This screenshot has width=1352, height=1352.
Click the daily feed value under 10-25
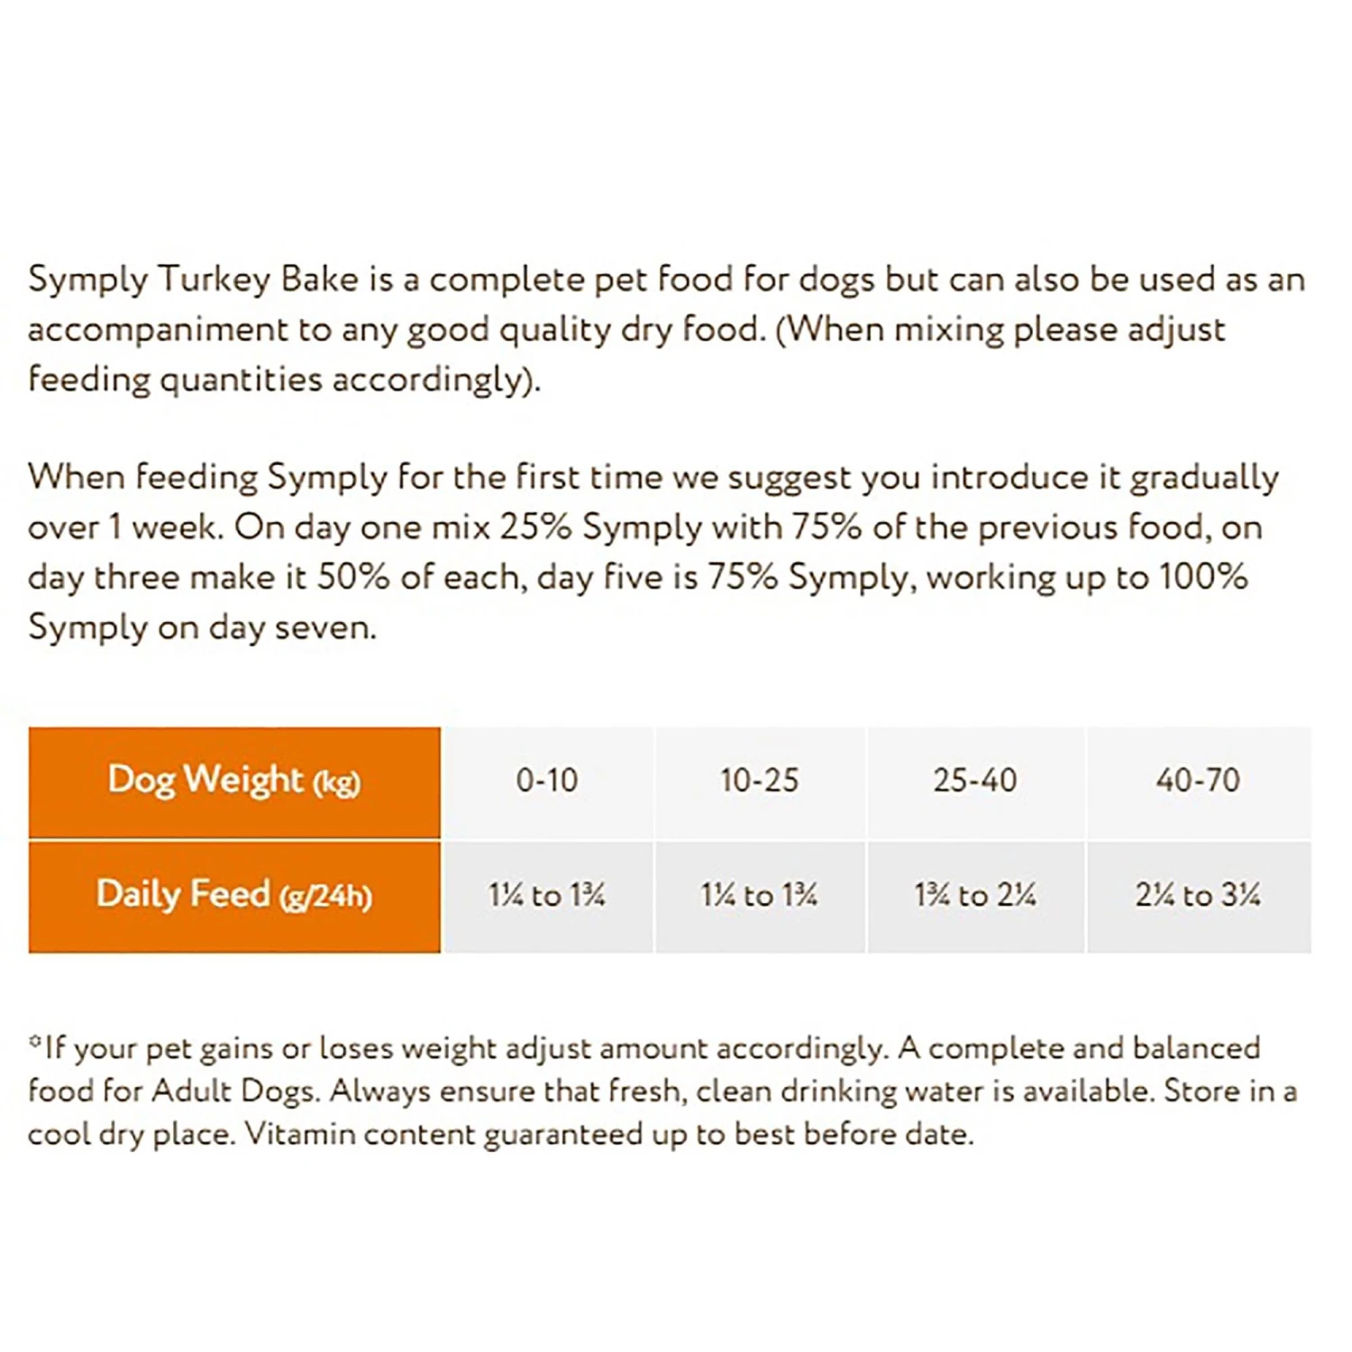click(x=759, y=895)
